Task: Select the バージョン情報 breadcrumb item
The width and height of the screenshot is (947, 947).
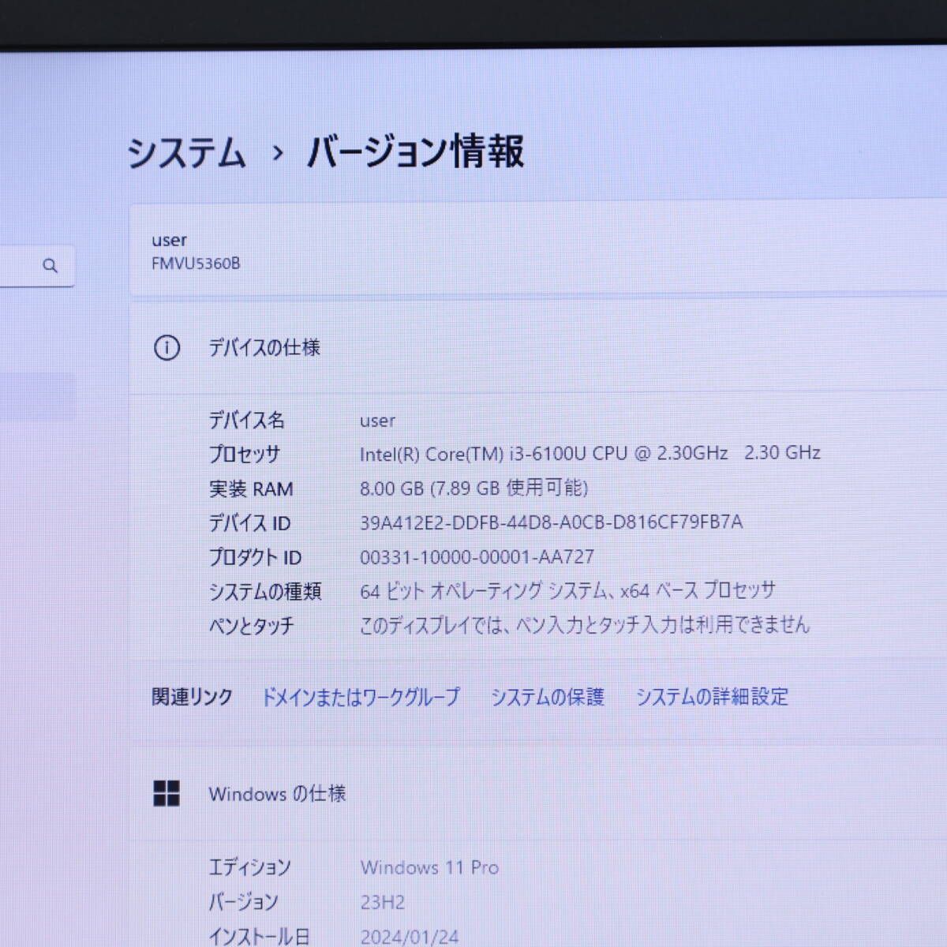Action: pyautogui.click(x=416, y=154)
